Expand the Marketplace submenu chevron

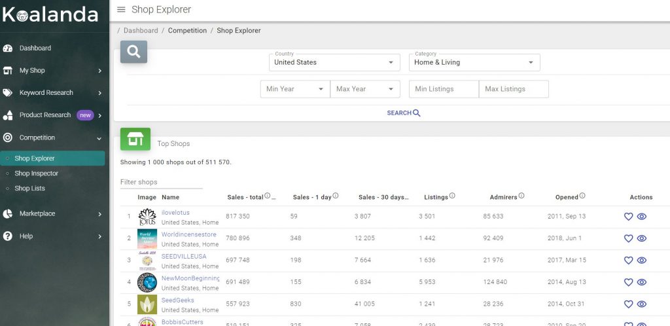pyautogui.click(x=99, y=214)
